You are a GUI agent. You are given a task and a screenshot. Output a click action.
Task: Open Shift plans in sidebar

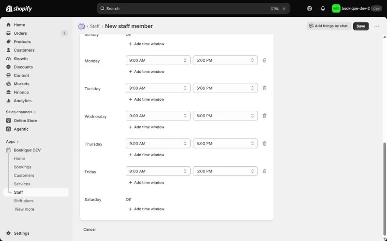point(24,201)
